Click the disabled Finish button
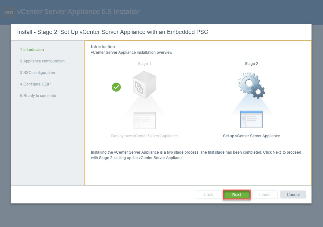This screenshot has height=227, width=323. coord(265,194)
